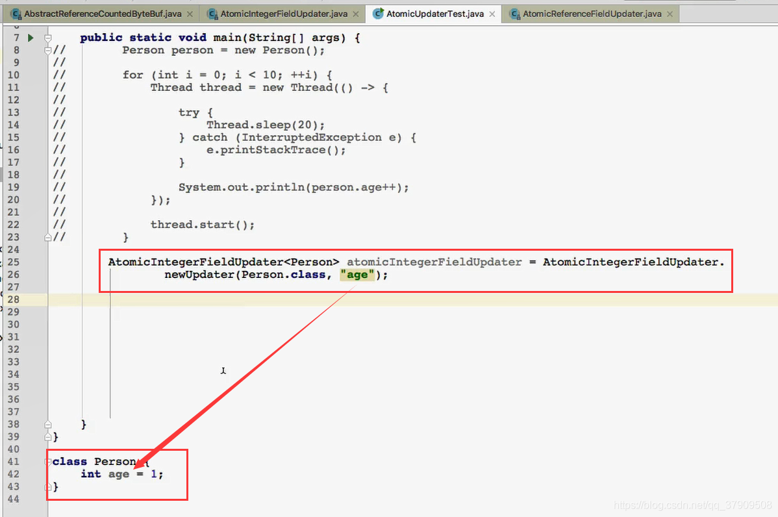Toggle the fold marker at line 43
778x517 pixels.
coord(47,486)
